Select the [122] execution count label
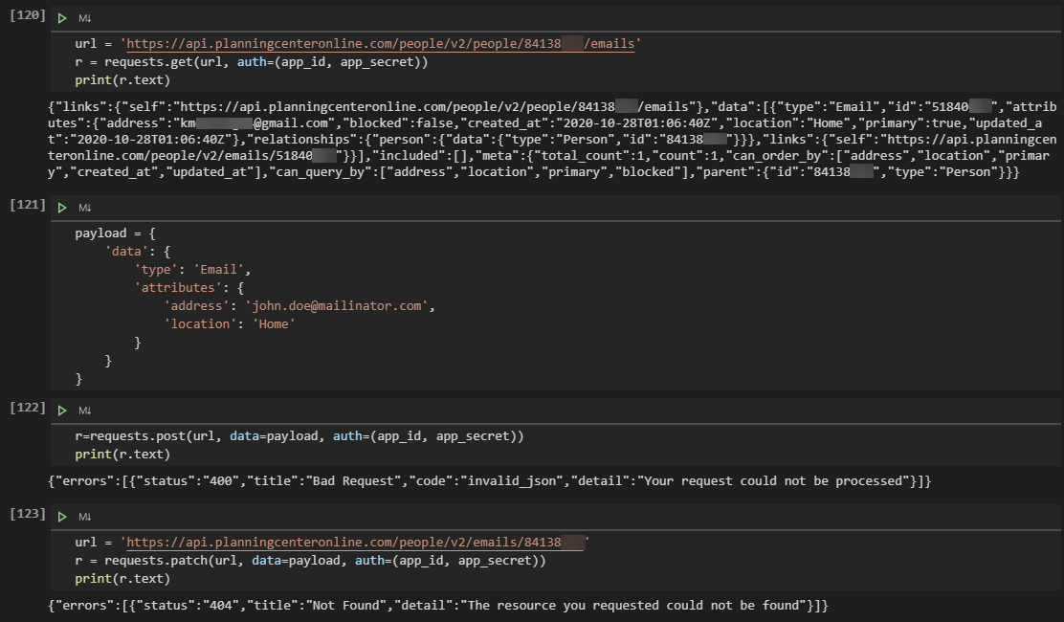Screen dimensions: 1064x622 pyautogui.click(x=28, y=407)
